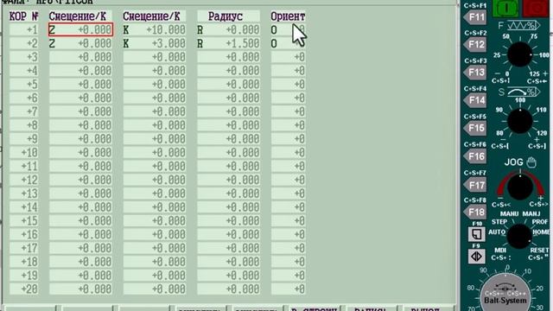
Task: Click the feed override F% icon
Action: click(524, 25)
